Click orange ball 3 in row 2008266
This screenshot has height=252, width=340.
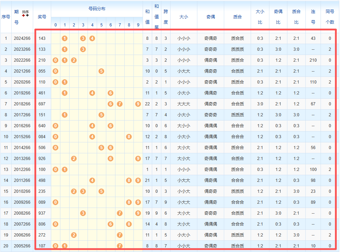click(83, 213)
